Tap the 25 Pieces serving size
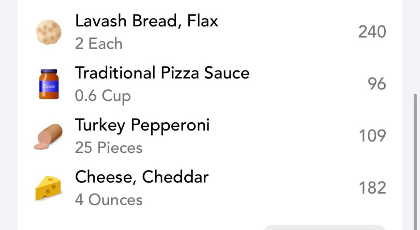 point(108,148)
